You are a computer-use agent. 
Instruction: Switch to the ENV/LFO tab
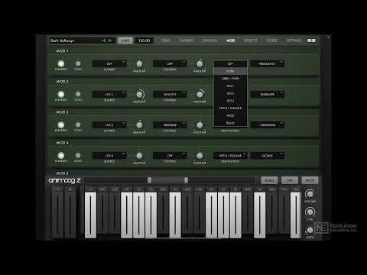209,40
